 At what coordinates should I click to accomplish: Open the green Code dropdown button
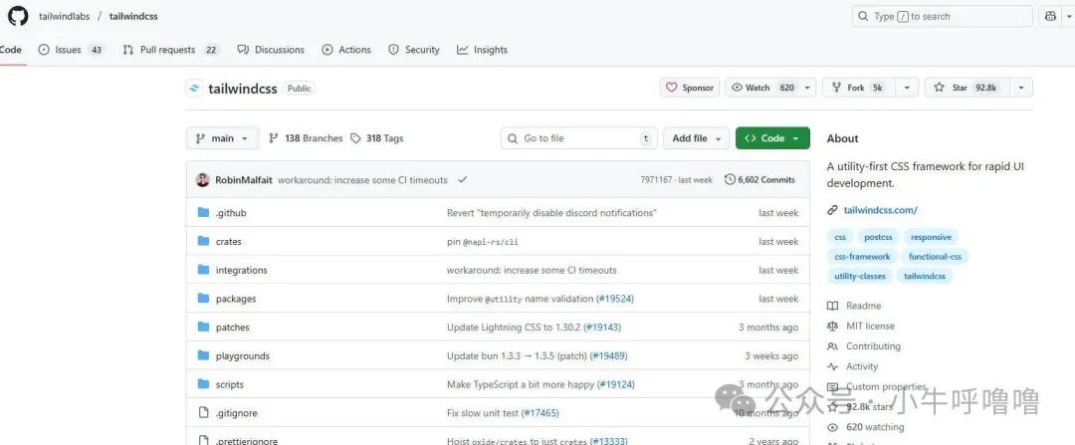click(x=772, y=137)
